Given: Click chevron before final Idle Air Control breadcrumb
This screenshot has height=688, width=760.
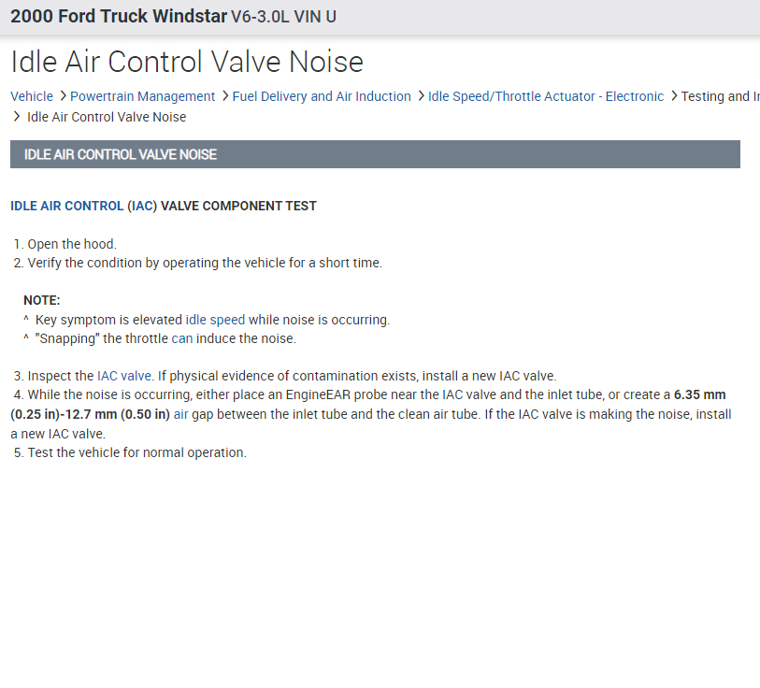Looking at the screenshot, I should coord(17,117).
